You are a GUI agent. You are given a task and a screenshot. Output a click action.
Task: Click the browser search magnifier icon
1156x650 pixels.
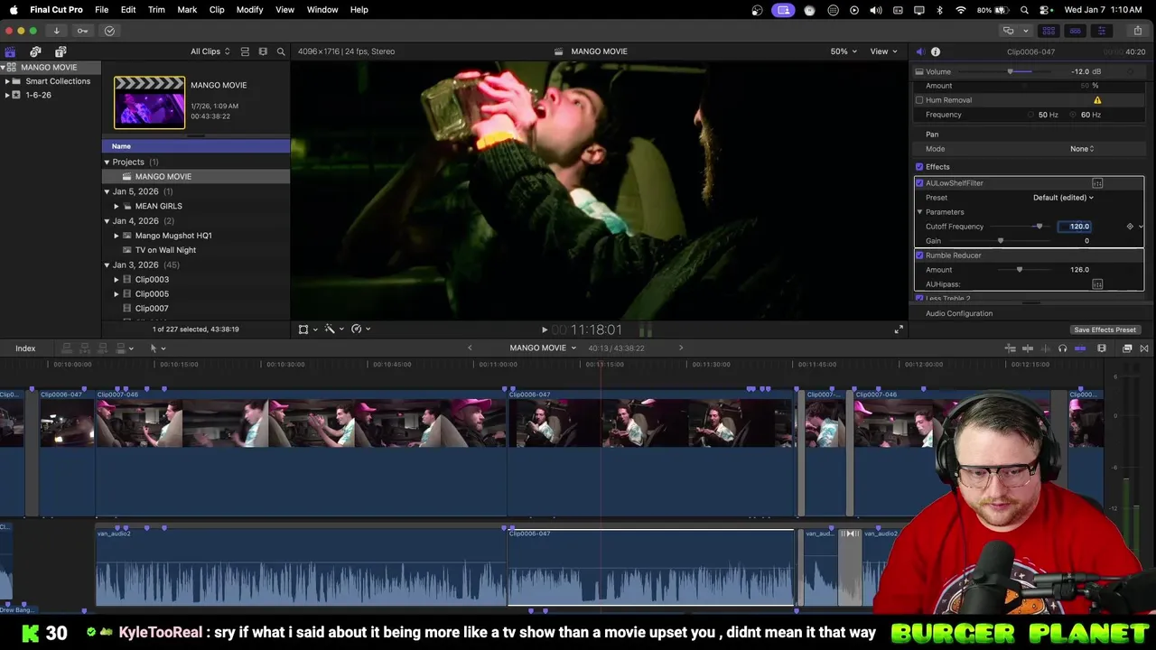281,51
